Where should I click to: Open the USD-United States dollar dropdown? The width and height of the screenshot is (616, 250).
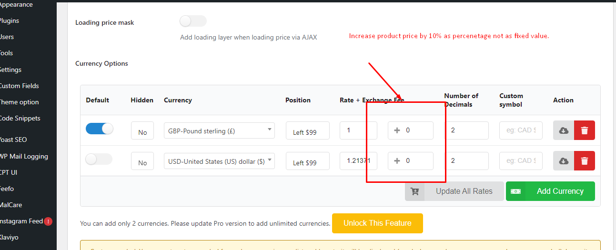point(219,161)
